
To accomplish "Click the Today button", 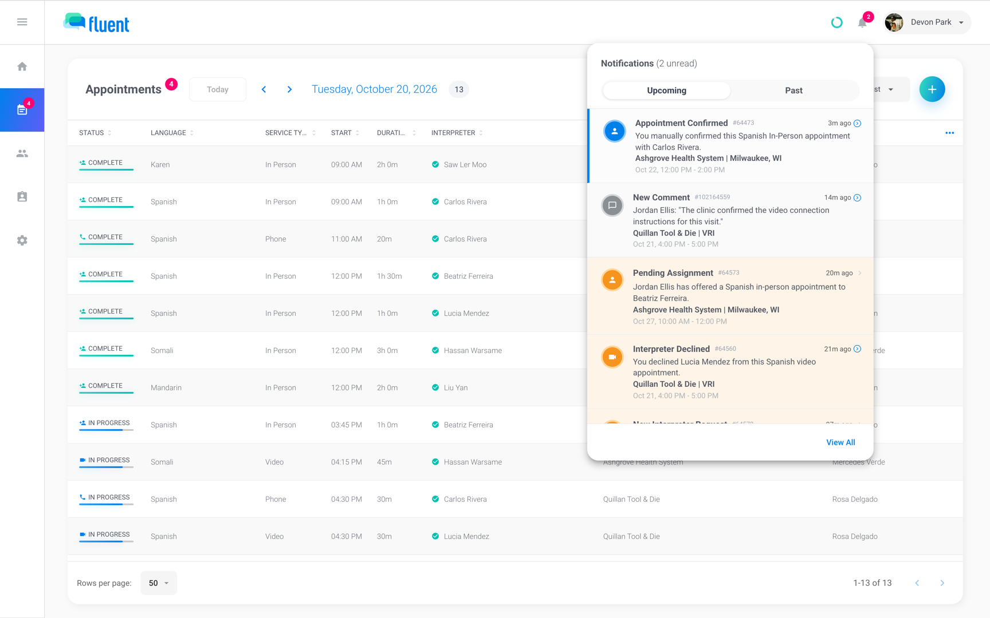I will 218,89.
